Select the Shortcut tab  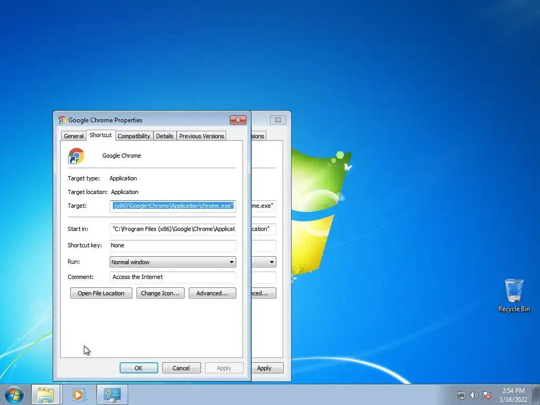101,135
